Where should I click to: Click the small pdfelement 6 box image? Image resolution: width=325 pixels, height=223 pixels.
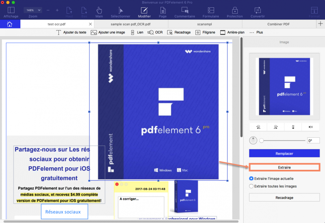point(186,197)
